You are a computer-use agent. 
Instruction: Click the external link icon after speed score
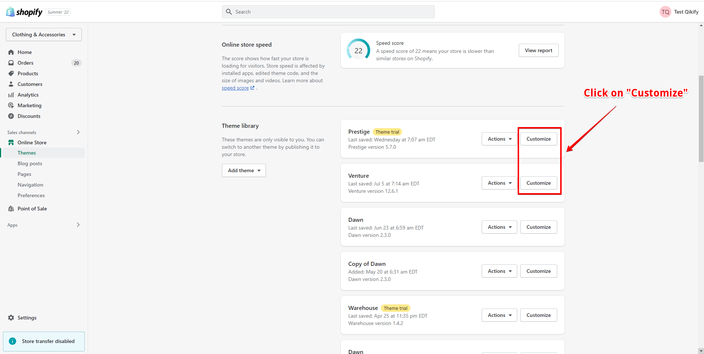[252, 88]
